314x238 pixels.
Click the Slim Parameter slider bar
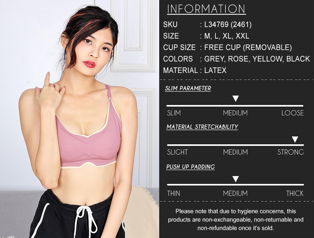pos(235,106)
